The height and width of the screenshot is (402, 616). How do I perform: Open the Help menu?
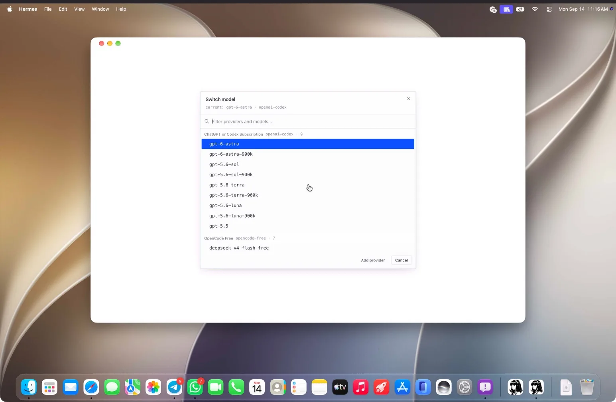(121, 9)
